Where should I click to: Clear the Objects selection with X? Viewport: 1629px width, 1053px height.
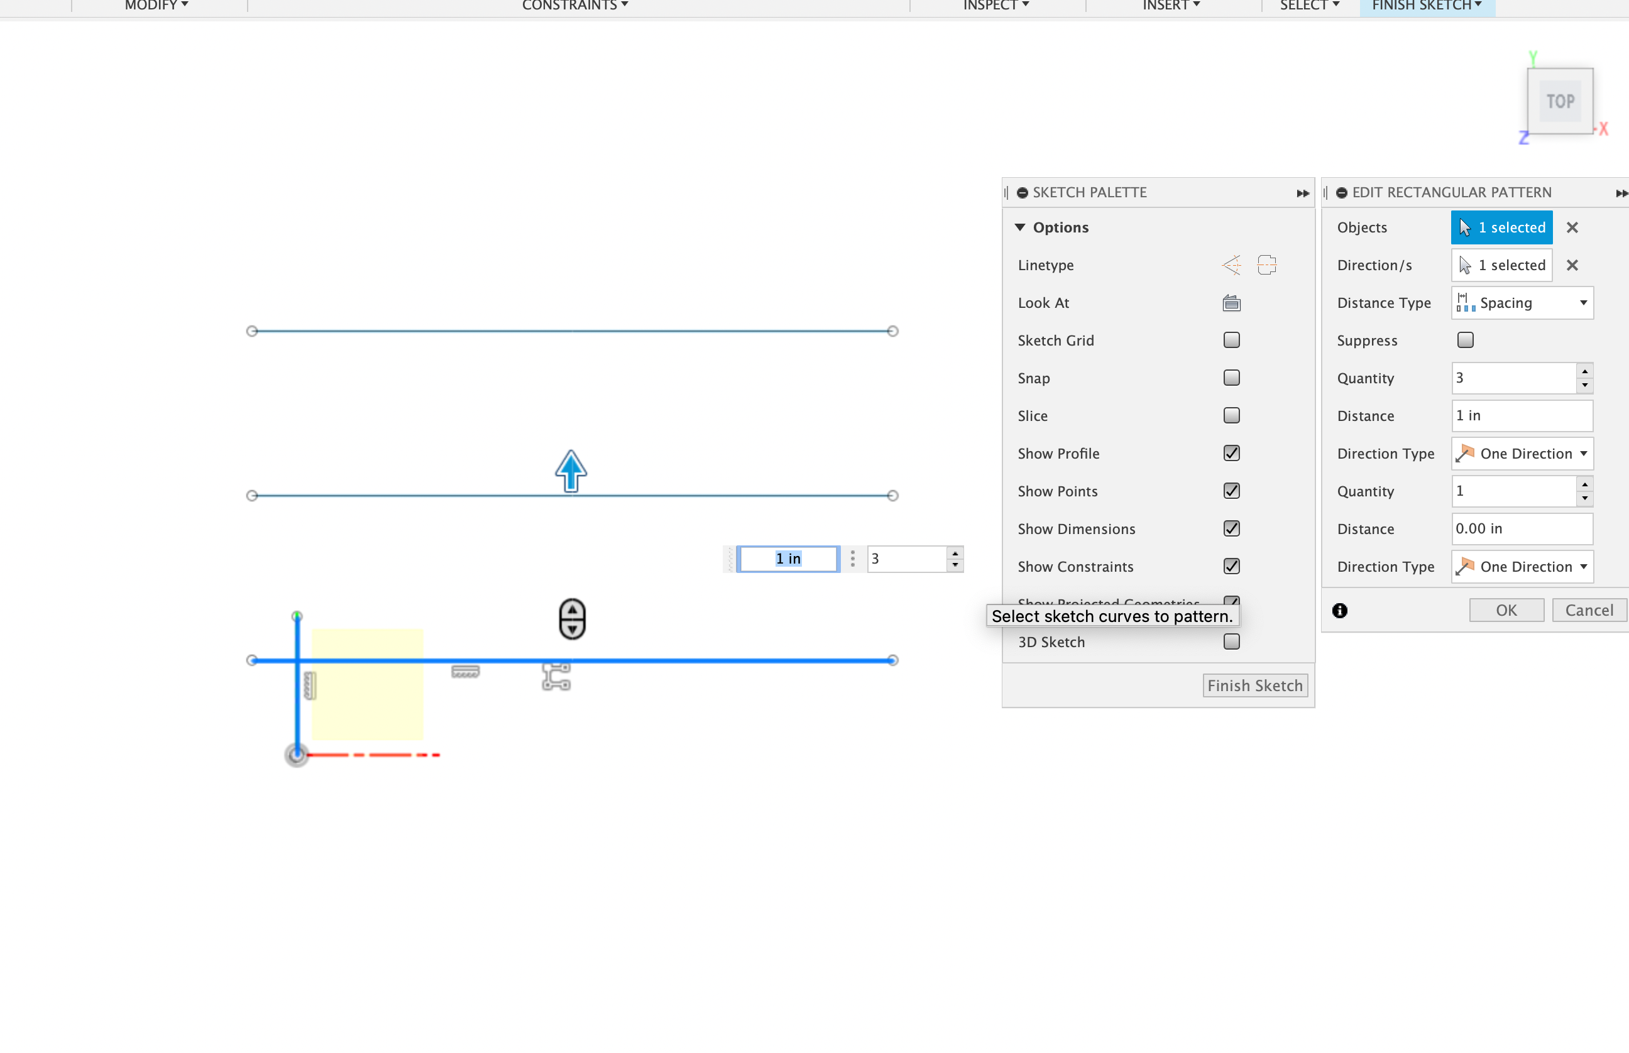[1572, 227]
